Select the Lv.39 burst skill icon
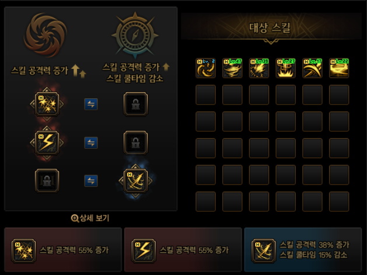 pyautogui.click(x=259, y=68)
